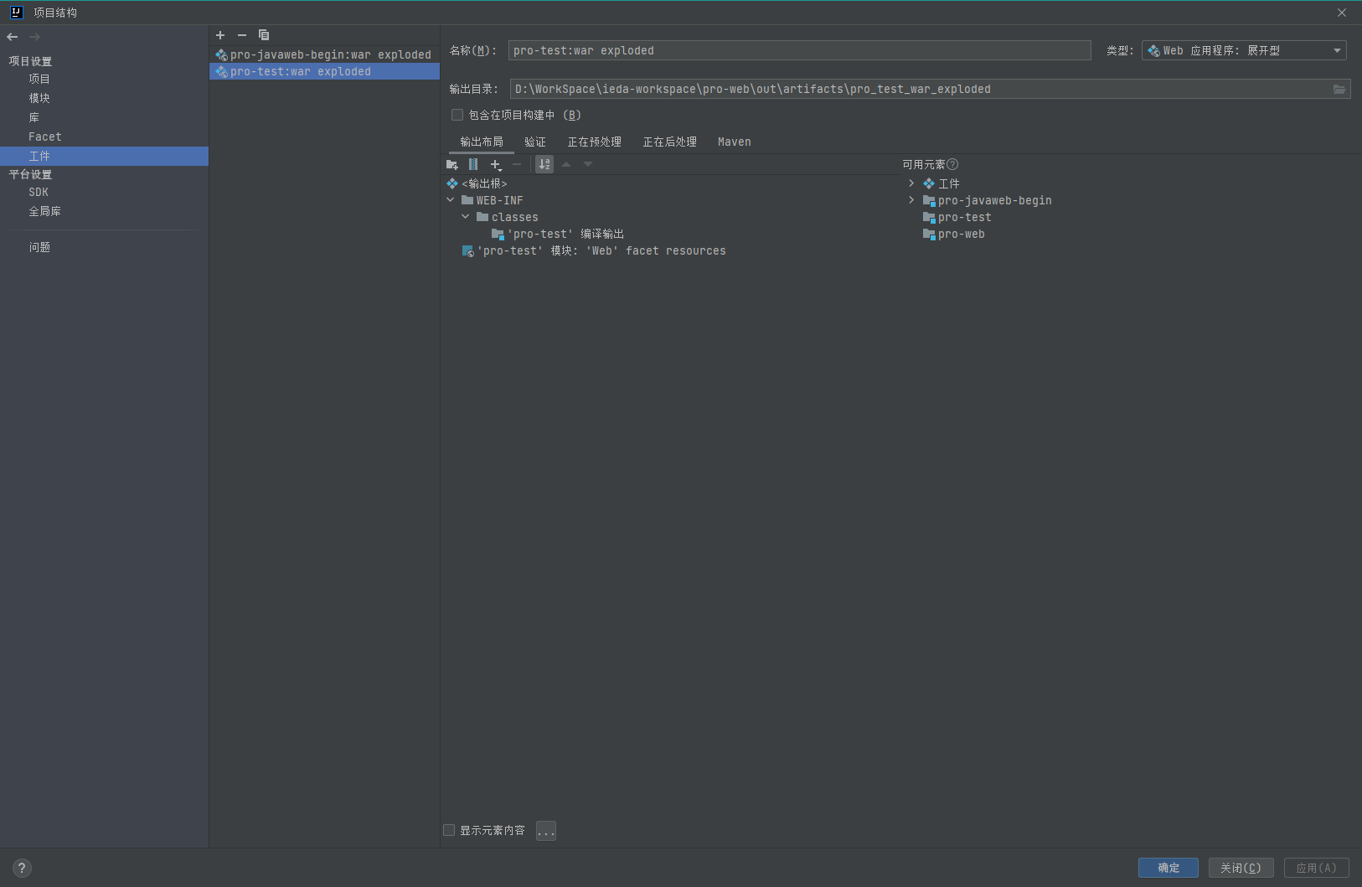Screen dimensions: 1362x887
Task: Browse output directory folder icon
Action: pos(1339,90)
